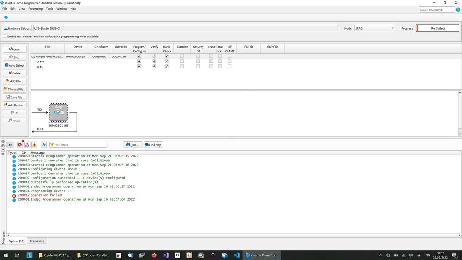Click the Auto Detect button
This screenshot has height=260, width=462.
tap(15, 65)
